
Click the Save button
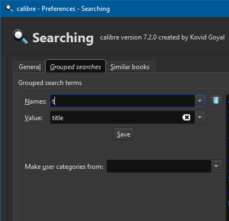click(124, 134)
